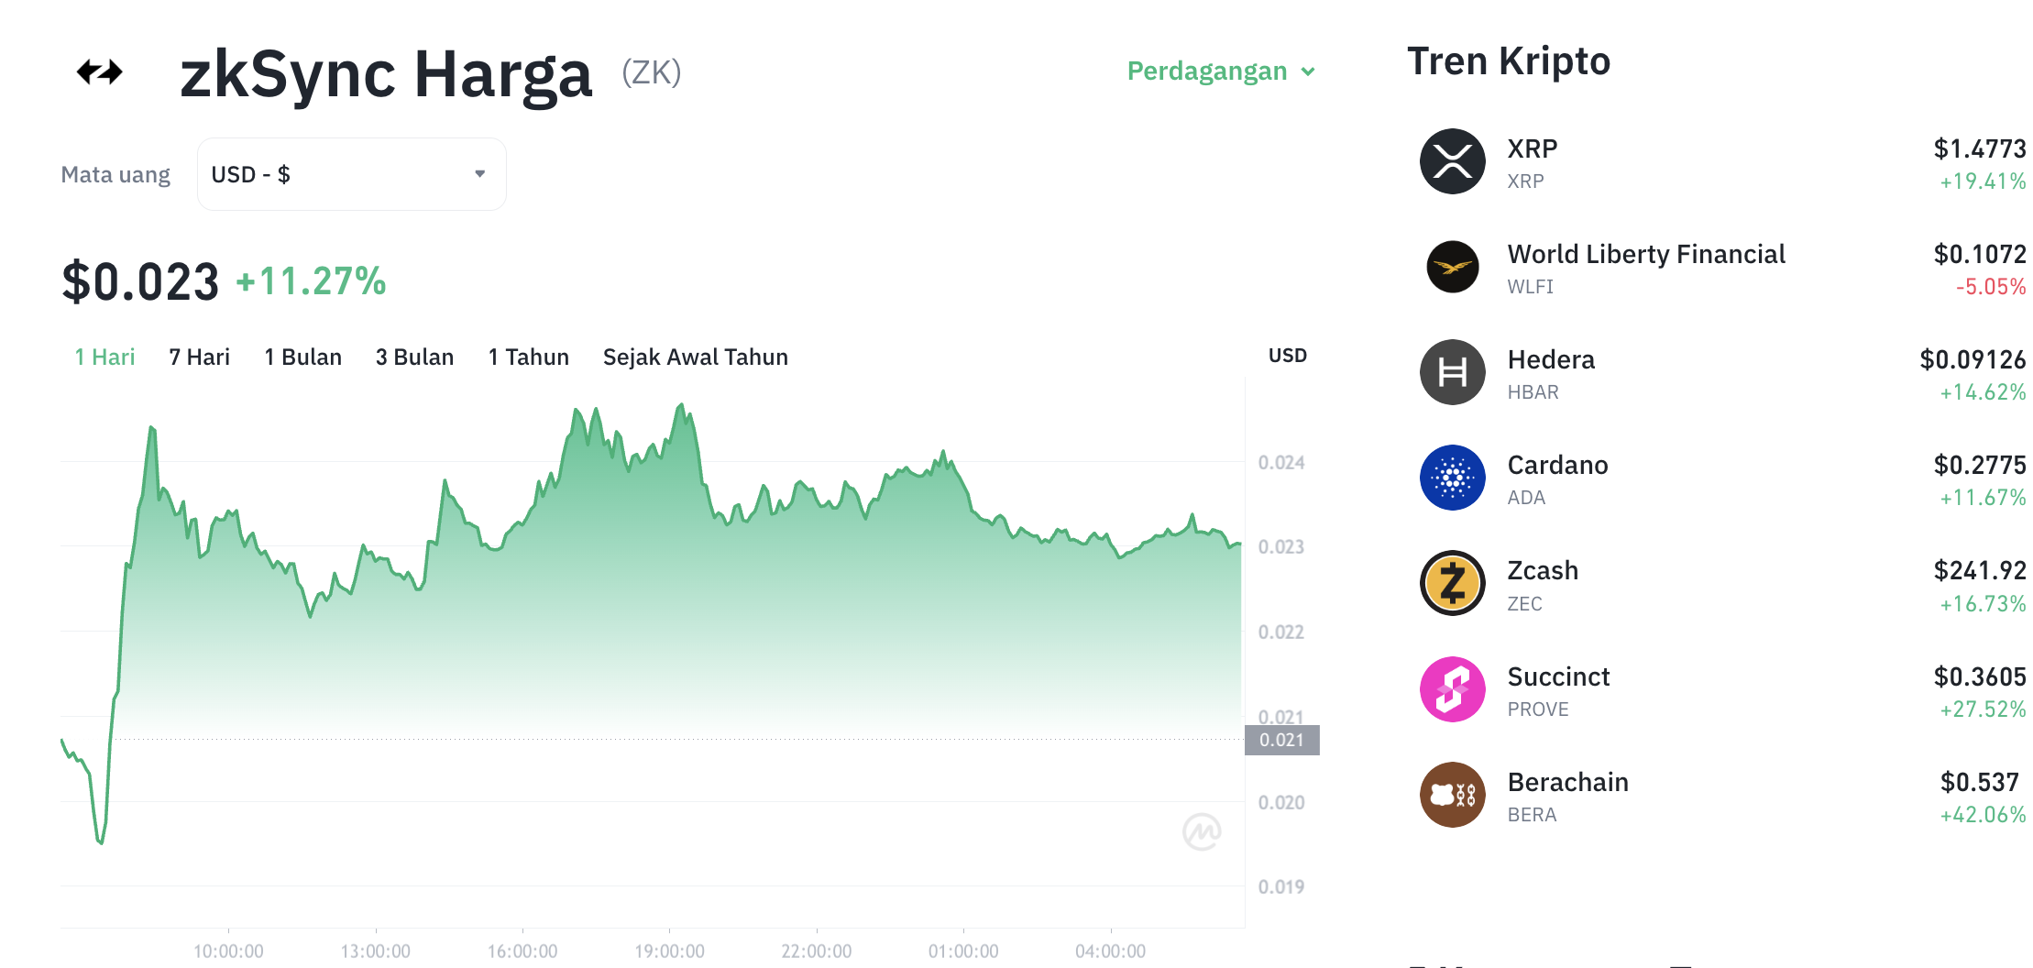Viewport: 2033px width, 968px height.
Task: Enable the 3 Bulan time range
Action: (x=414, y=357)
